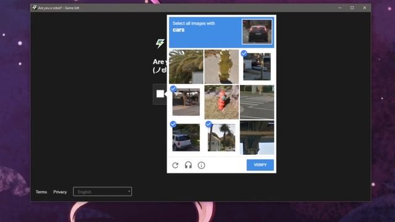Minimize the Game Jolt window
The image size is (395, 222).
339,8
